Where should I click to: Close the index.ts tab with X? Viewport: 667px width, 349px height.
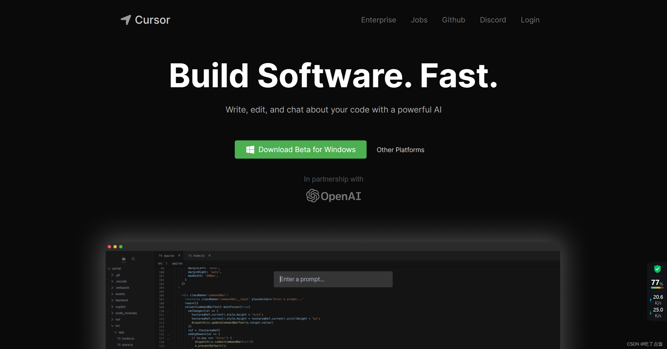[209, 255]
